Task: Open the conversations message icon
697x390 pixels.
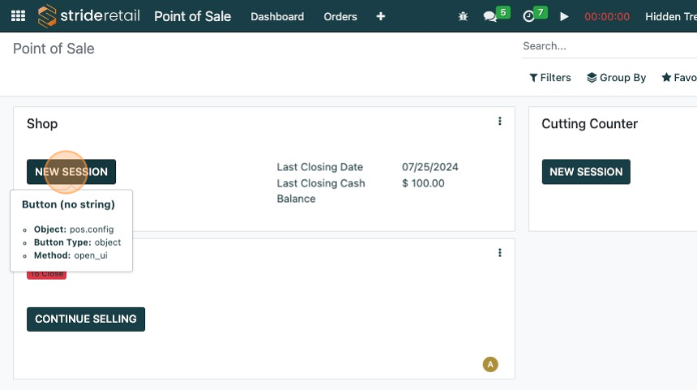Action: click(x=490, y=16)
